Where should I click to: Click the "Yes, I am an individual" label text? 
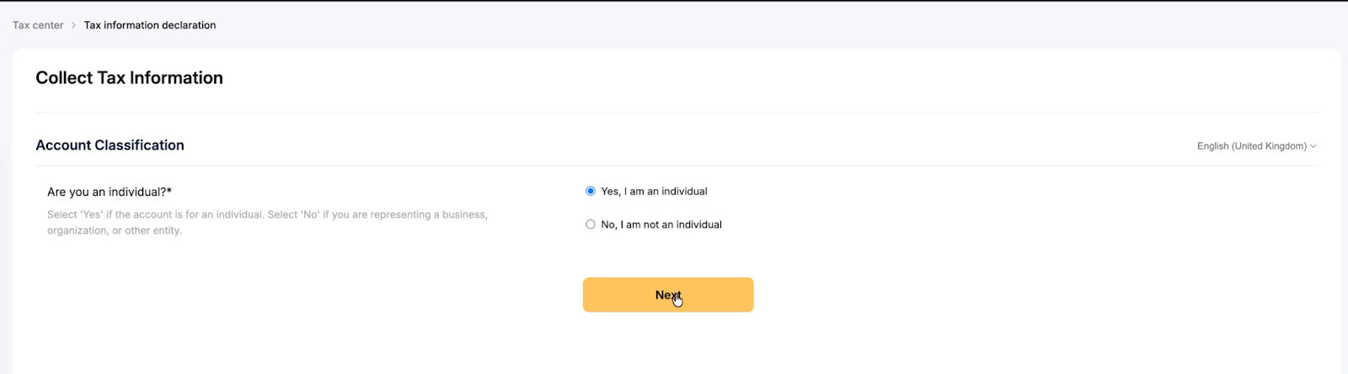654,192
